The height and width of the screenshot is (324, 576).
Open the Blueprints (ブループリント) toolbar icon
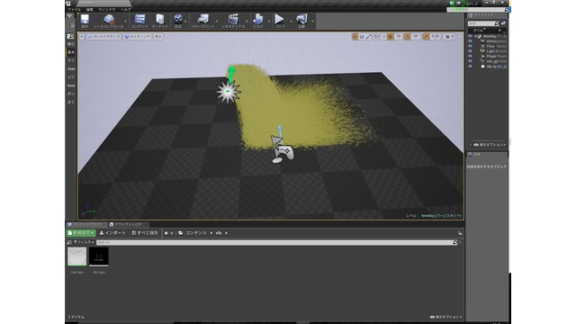pyautogui.click(x=202, y=21)
